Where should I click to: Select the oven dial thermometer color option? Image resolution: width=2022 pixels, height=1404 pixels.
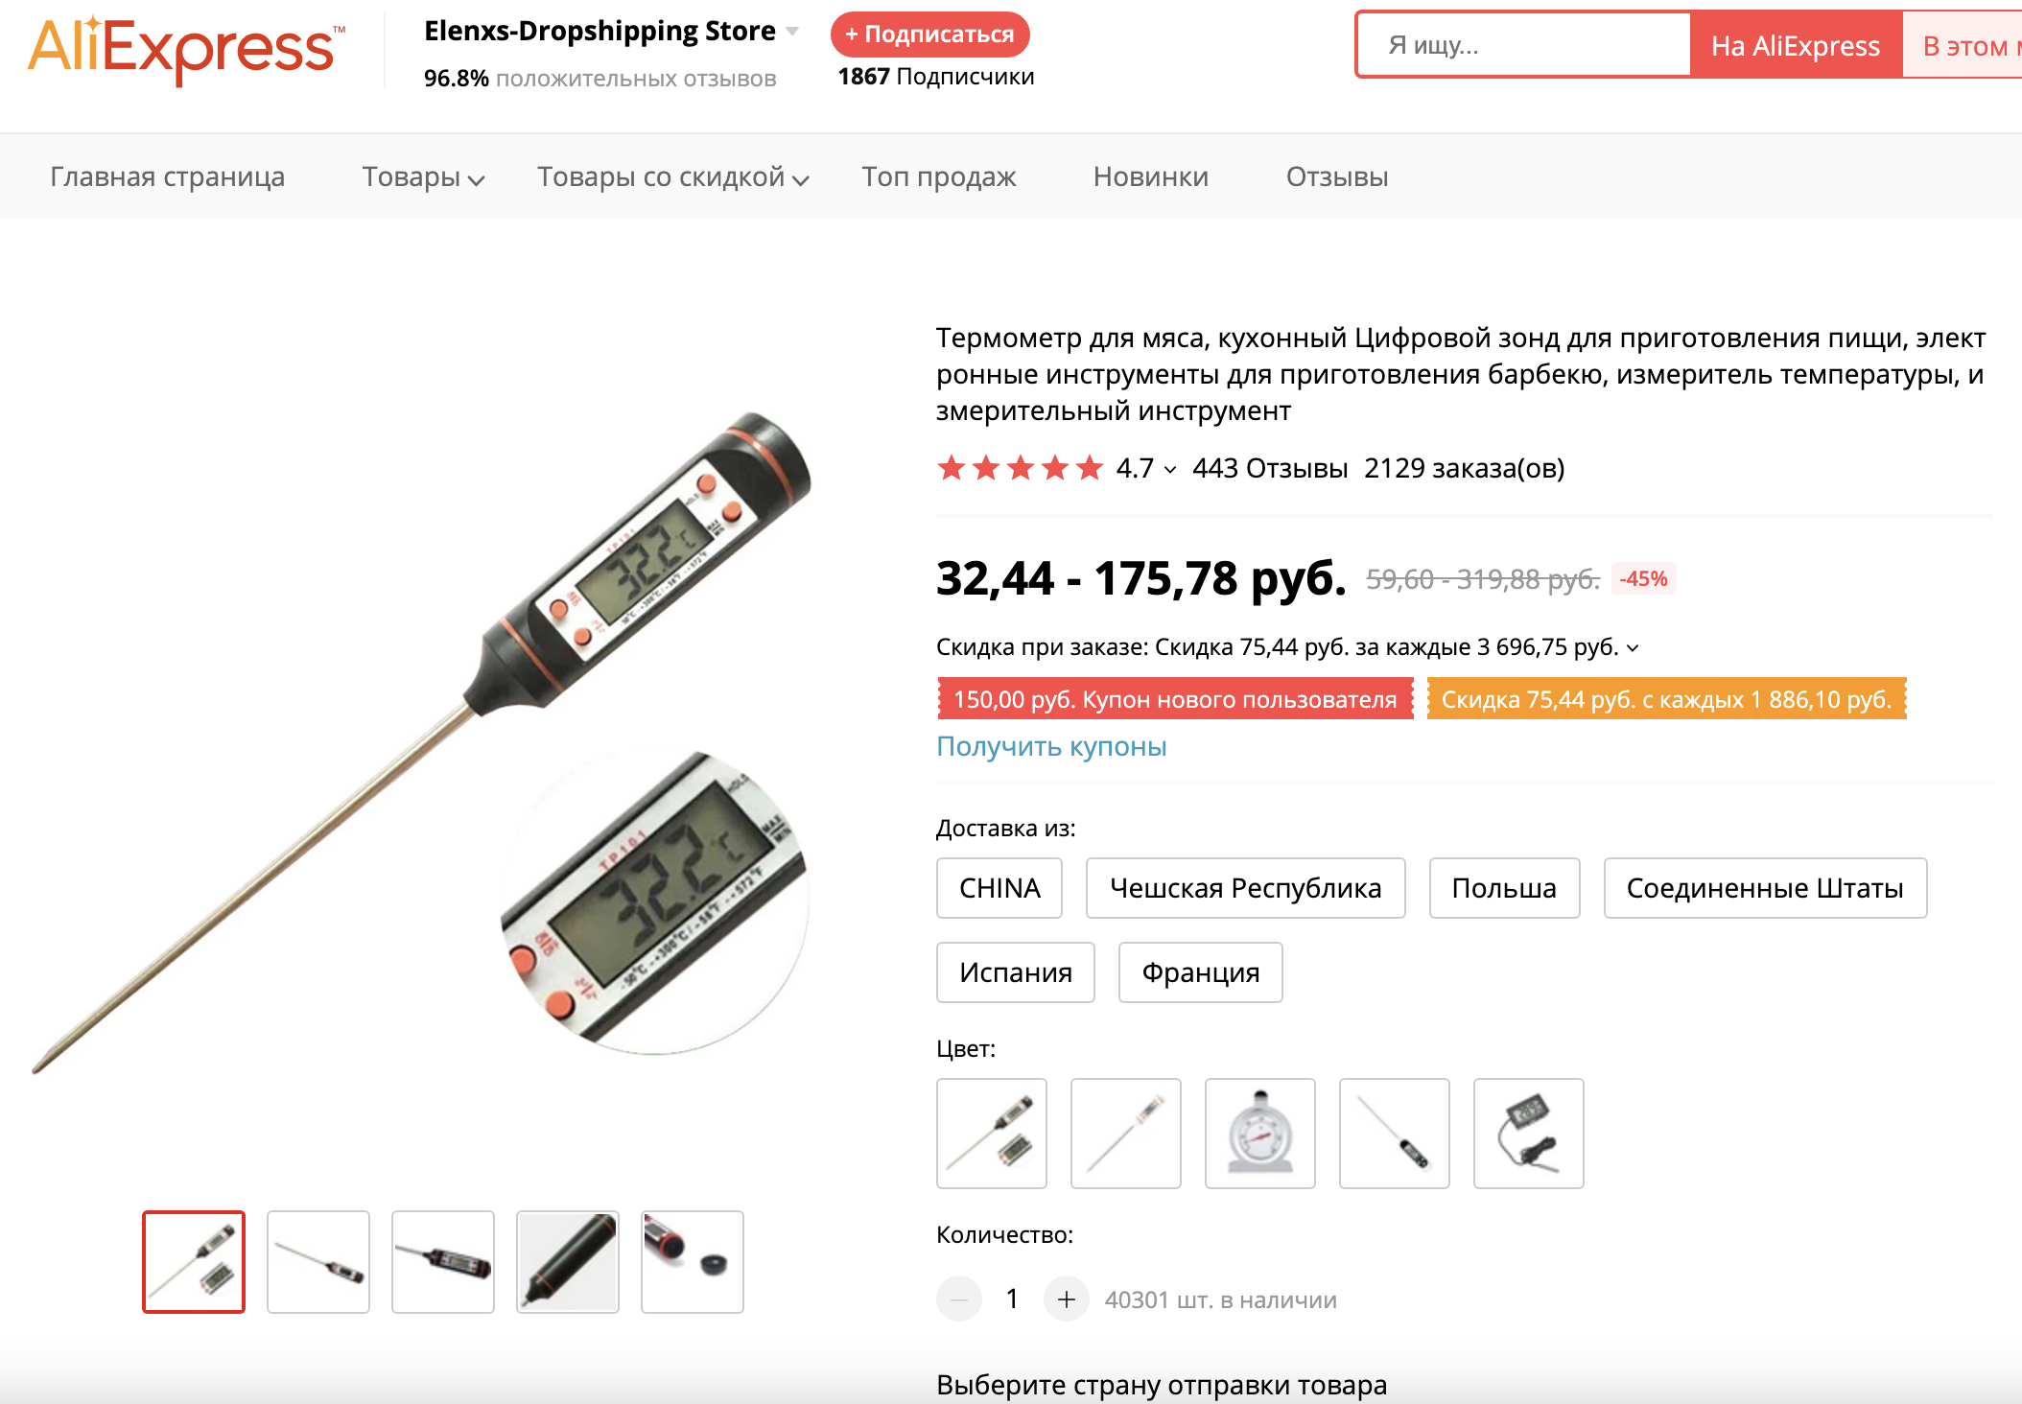point(1259,1134)
